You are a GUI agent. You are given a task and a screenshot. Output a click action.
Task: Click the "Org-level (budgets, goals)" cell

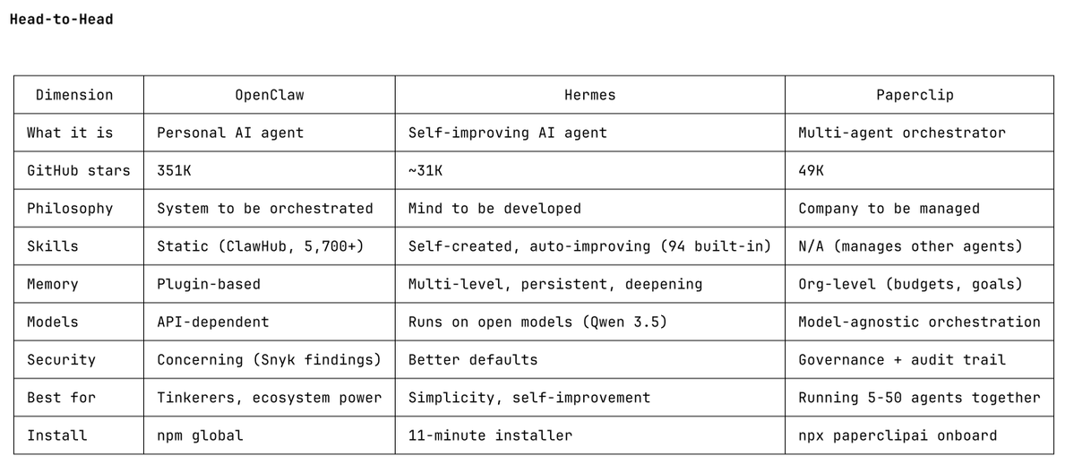[x=910, y=284]
